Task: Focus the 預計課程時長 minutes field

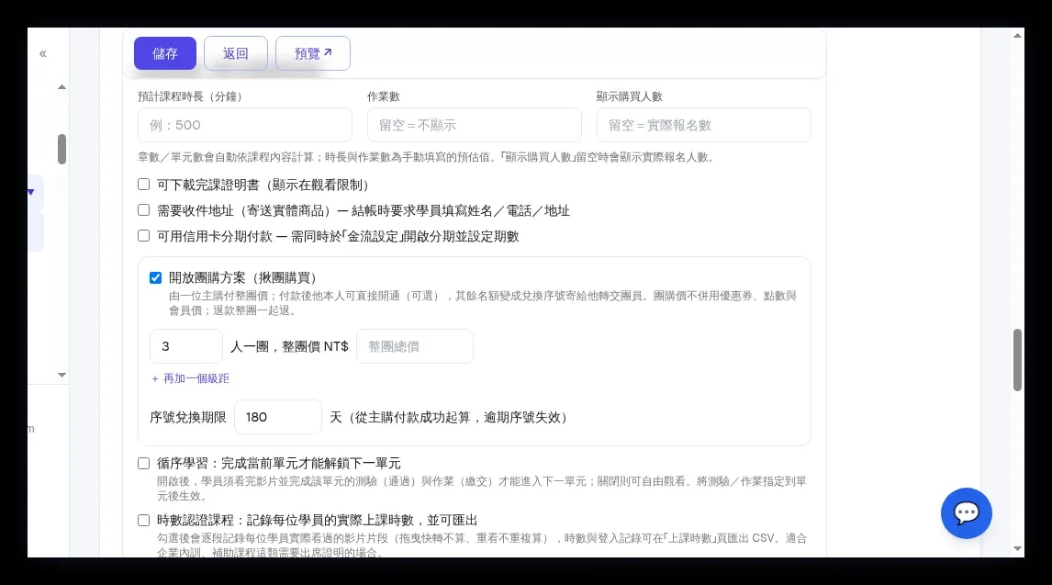Action: 245,125
